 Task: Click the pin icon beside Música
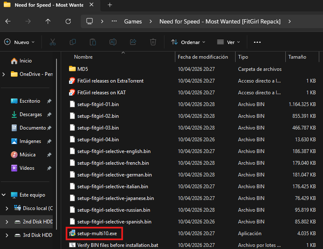[x=49, y=155]
